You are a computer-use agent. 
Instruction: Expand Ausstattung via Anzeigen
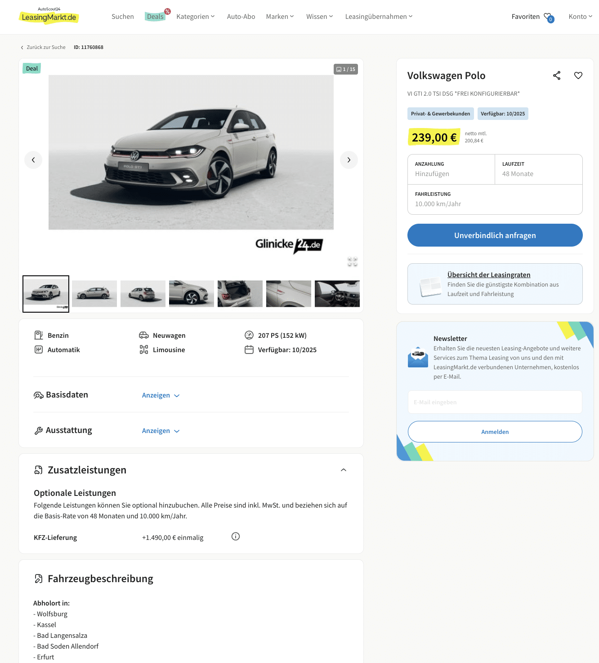coord(161,431)
